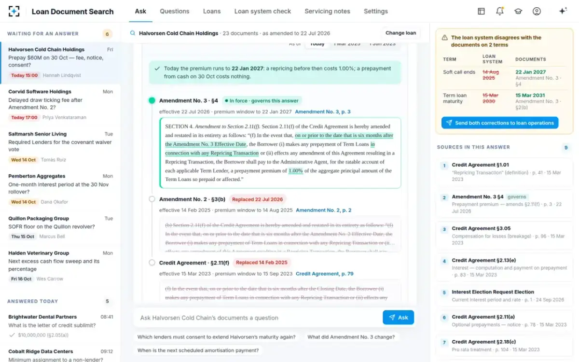Go to the Loan system check tab
Screen dimensions: 579x362
tap(262, 11)
